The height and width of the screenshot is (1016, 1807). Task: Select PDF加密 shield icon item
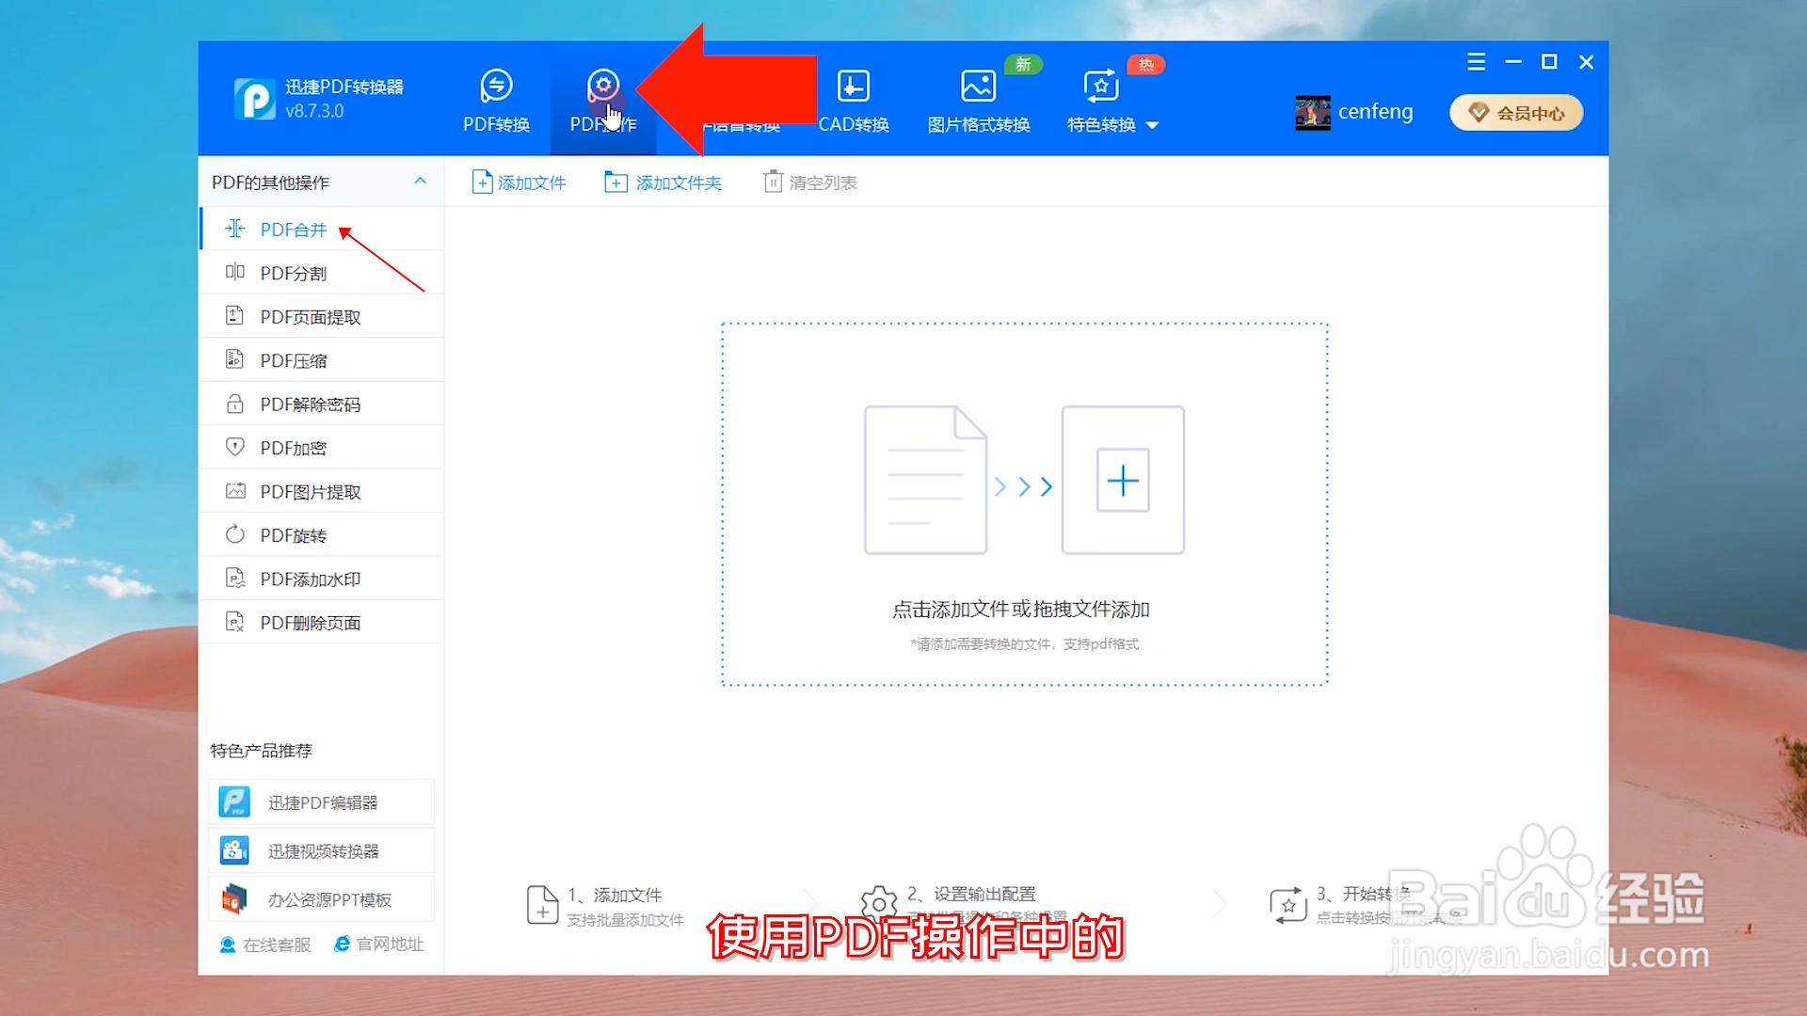[234, 448]
